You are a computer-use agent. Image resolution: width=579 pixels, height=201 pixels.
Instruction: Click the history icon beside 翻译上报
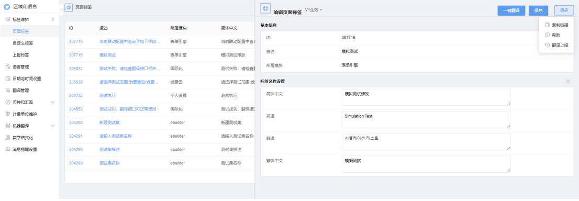[x=547, y=45]
